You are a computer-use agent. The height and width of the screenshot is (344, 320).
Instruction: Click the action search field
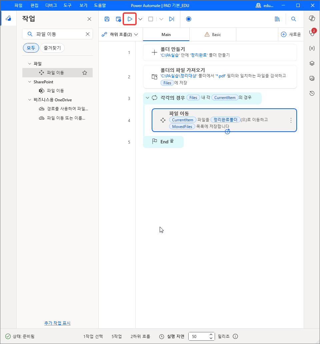tap(57, 34)
